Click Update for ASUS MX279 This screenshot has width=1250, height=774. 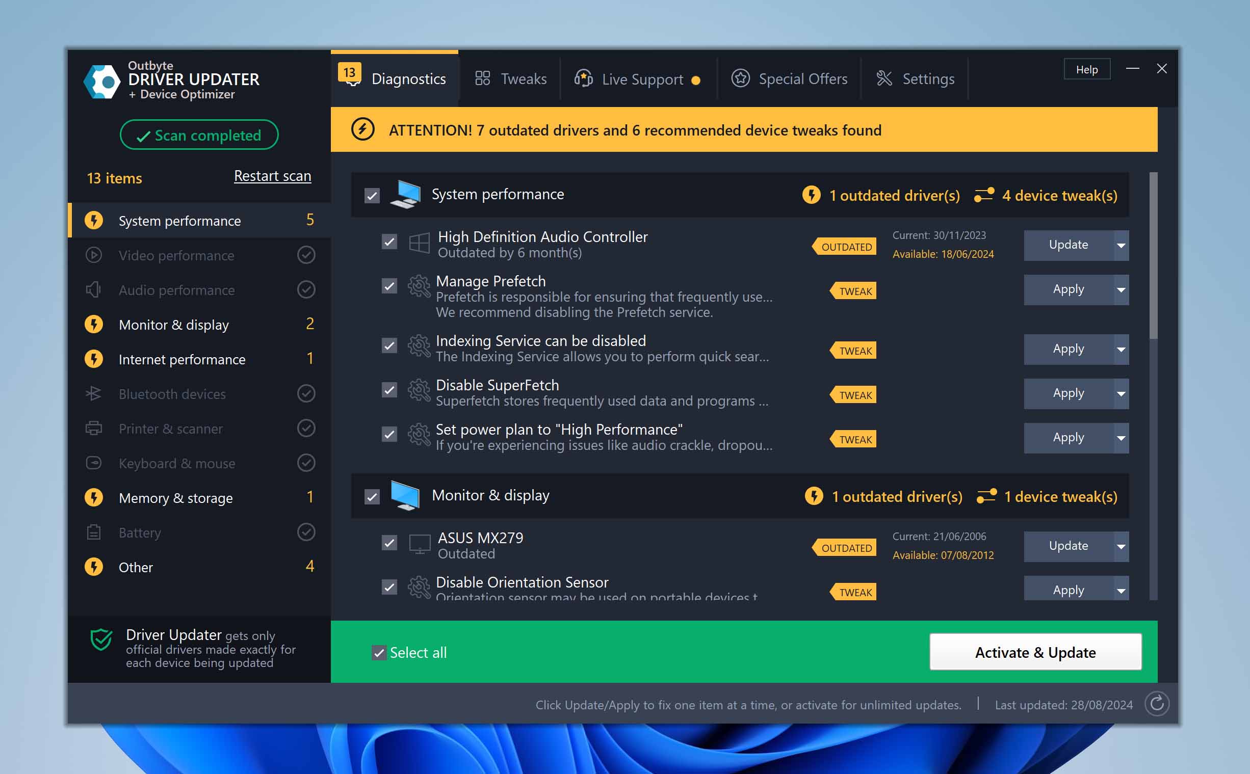[x=1068, y=546]
